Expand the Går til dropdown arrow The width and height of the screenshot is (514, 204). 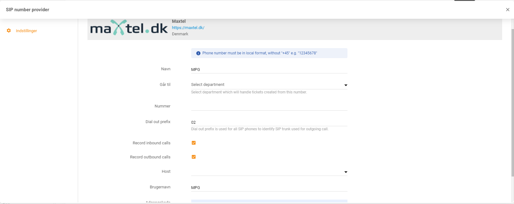coord(346,85)
